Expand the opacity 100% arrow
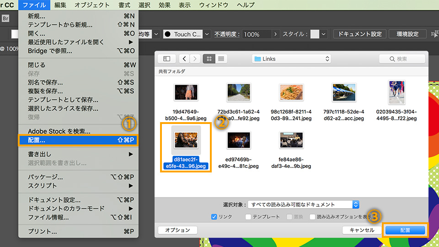 275,34
